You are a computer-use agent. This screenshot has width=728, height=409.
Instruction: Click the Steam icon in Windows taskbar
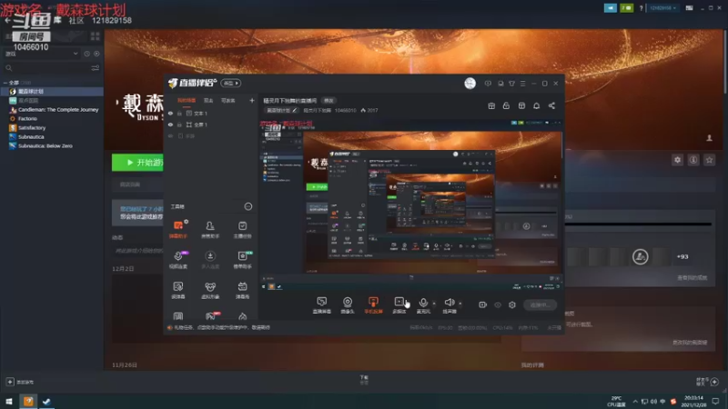tap(46, 401)
